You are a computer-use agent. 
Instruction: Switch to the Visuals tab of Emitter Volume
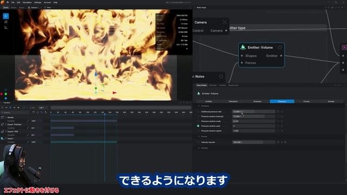331,101
